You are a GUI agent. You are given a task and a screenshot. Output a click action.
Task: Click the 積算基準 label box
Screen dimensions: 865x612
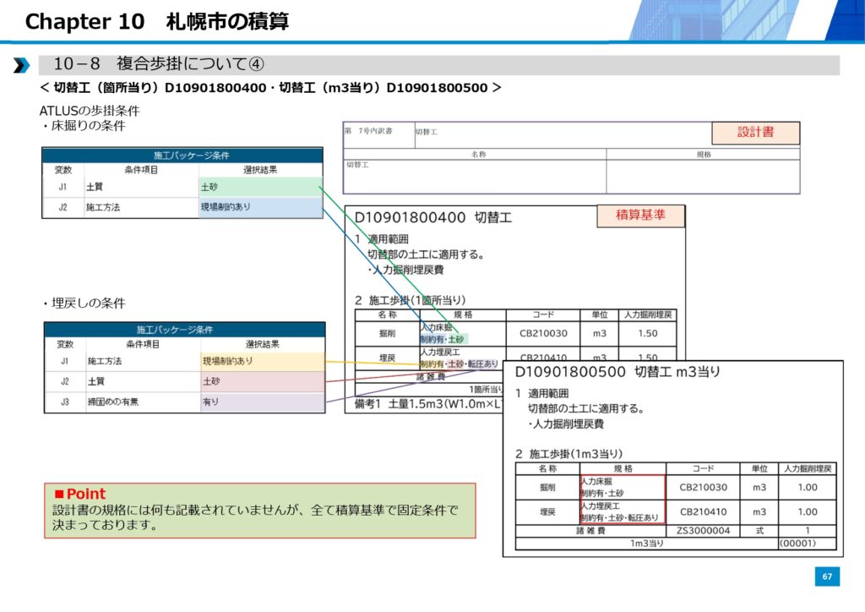pyautogui.click(x=640, y=216)
